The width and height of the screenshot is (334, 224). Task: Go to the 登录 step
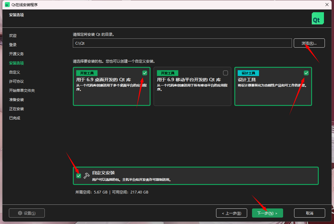pyautogui.click(x=13, y=45)
